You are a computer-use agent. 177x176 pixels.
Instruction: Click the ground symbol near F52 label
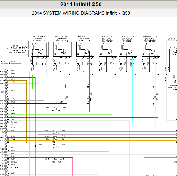[175, 81]
